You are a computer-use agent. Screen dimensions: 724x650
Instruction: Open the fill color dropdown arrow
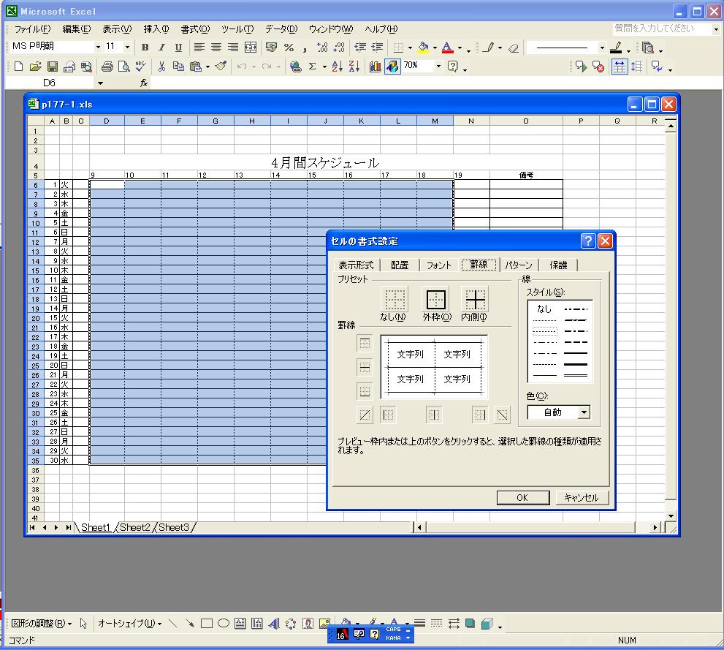point(435,48)
